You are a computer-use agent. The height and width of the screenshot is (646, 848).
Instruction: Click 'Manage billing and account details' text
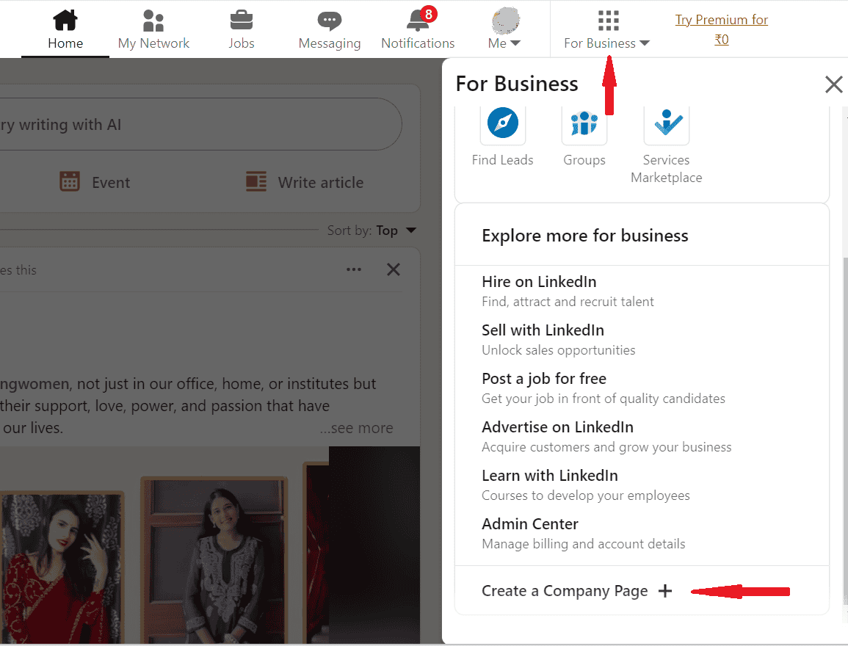point(584,544)
